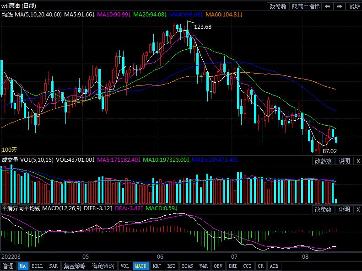The height and width of the screenshot is (271, 362).
Task: Switch to the BOLL indicator tab
Action: (x=38, y=266)
